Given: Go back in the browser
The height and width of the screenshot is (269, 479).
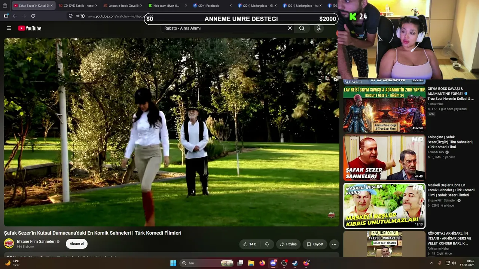Looking at the screenshot, I should [x=15, y=16].
